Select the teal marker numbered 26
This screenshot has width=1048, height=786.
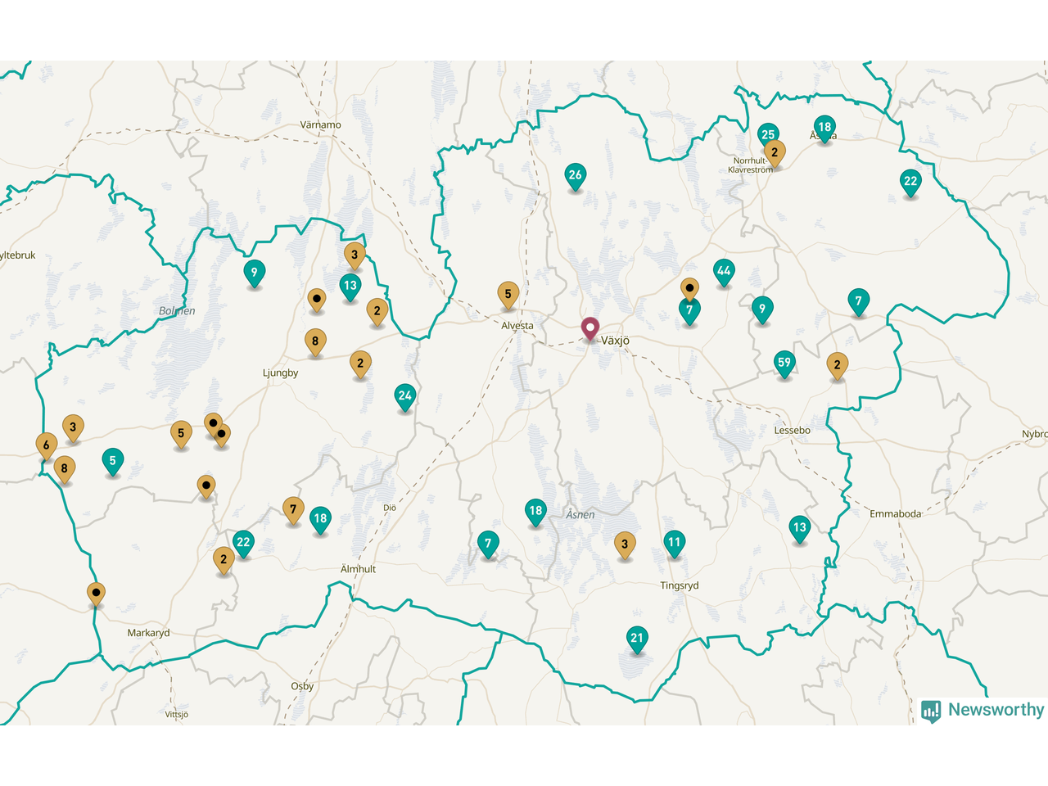(x=575, y=175)
